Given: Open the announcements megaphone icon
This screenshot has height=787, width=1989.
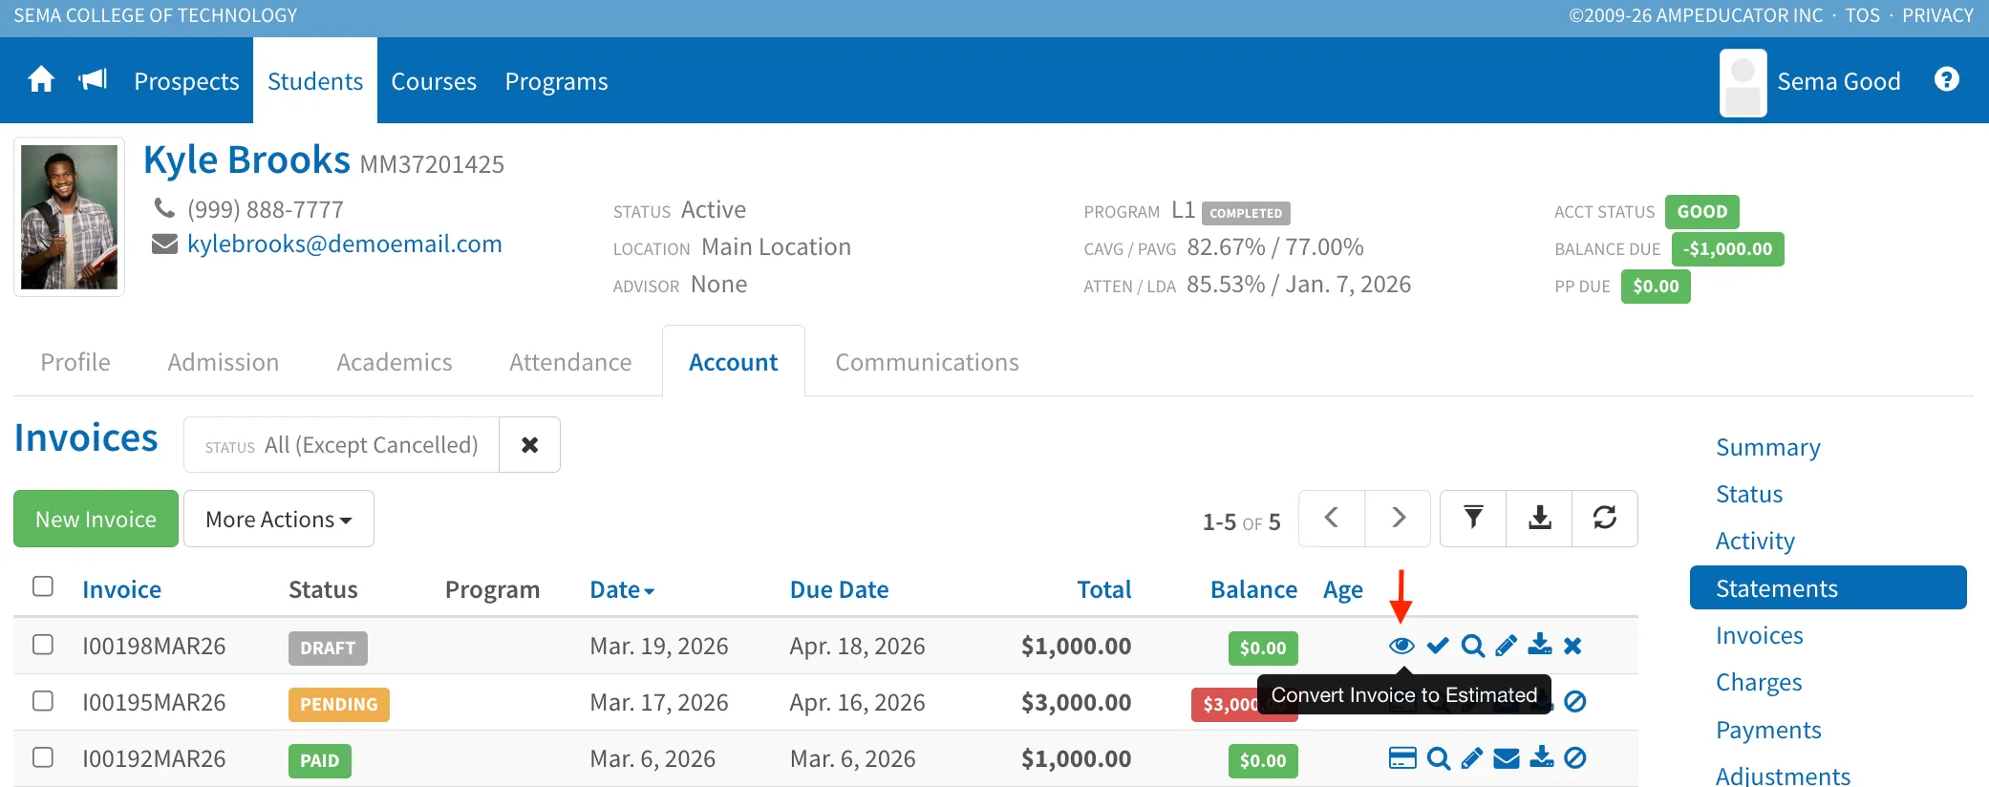Looking at the screenshot, I should click(93, 79).
